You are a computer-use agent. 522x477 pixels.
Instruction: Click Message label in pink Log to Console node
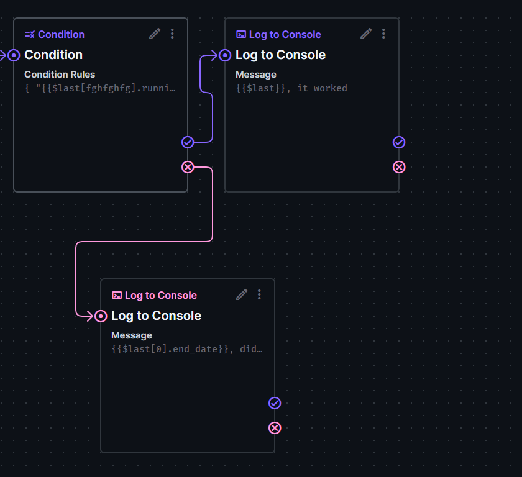point(132,335)
